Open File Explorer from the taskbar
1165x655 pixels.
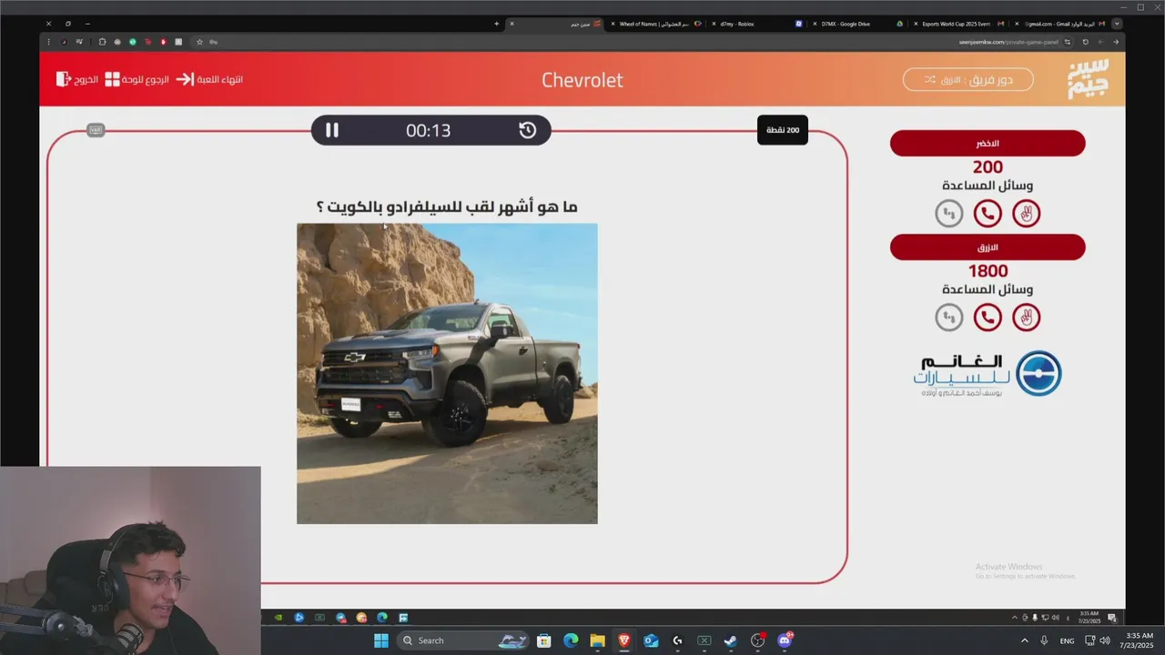click(x=597, y=640)
